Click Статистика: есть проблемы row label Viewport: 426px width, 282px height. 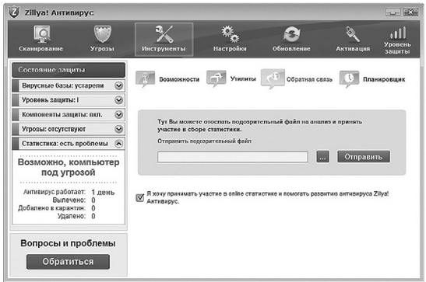[x=65, y=144]
